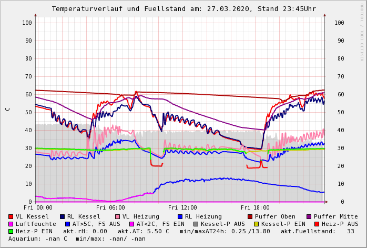Click the 'Fri 12:00' time axis label
The image size is (367, 248).
(x=182, y=207)
